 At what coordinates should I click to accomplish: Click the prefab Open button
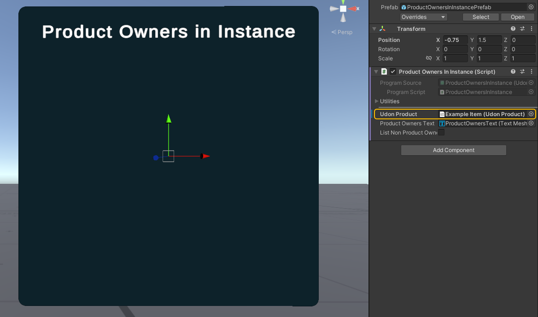(517, 17)
